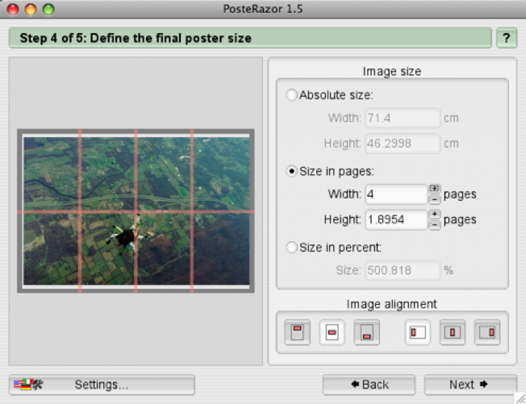Viewport: 526px width, 404px height.
Task: Open help with the question mark button
Action: click(506, 38)
